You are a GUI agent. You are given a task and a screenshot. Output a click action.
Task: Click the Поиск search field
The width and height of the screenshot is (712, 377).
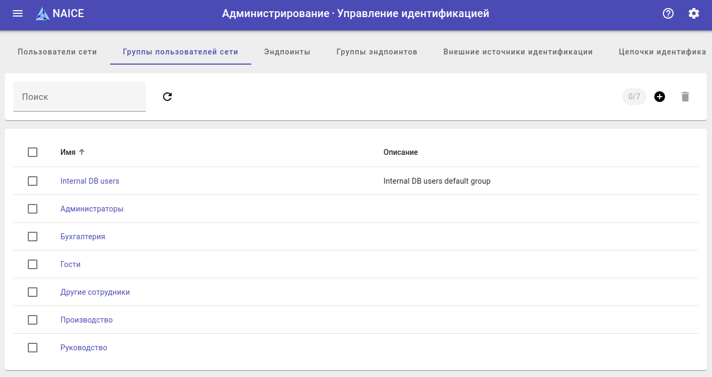80,97
